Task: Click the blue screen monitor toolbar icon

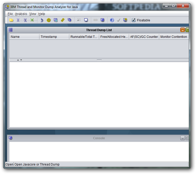Action: click(103, 20)
